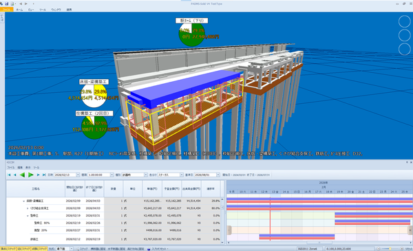Jump to the first timeline step
This screenshot has height=251, width=413.
click(9, 175)
